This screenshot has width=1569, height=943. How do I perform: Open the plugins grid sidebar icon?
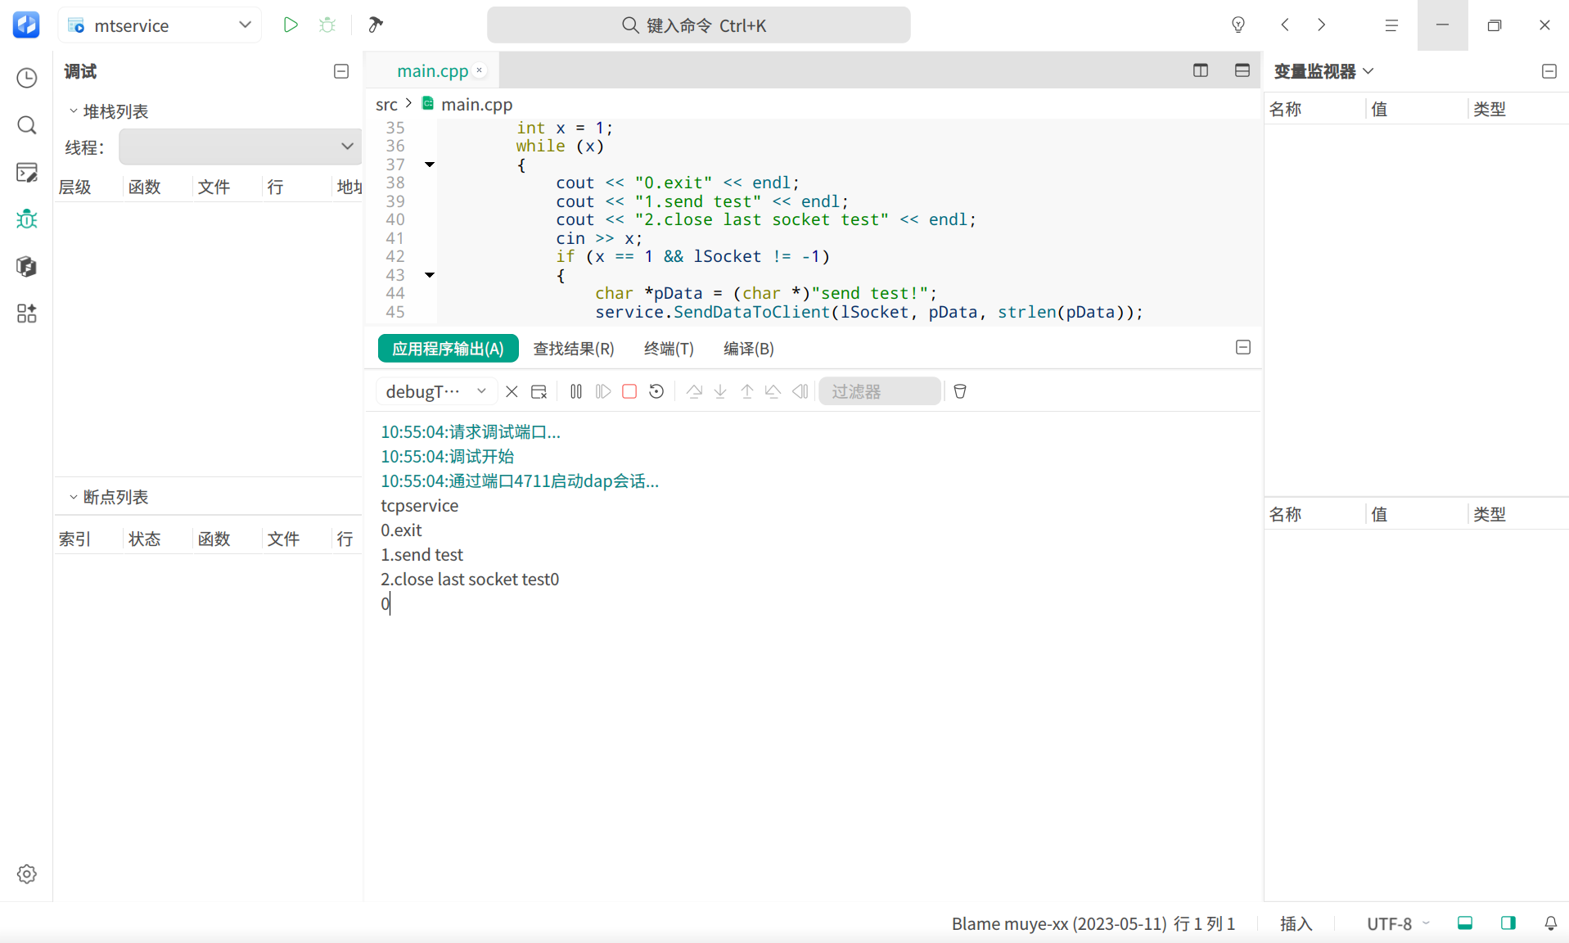(x=27, y=314)
